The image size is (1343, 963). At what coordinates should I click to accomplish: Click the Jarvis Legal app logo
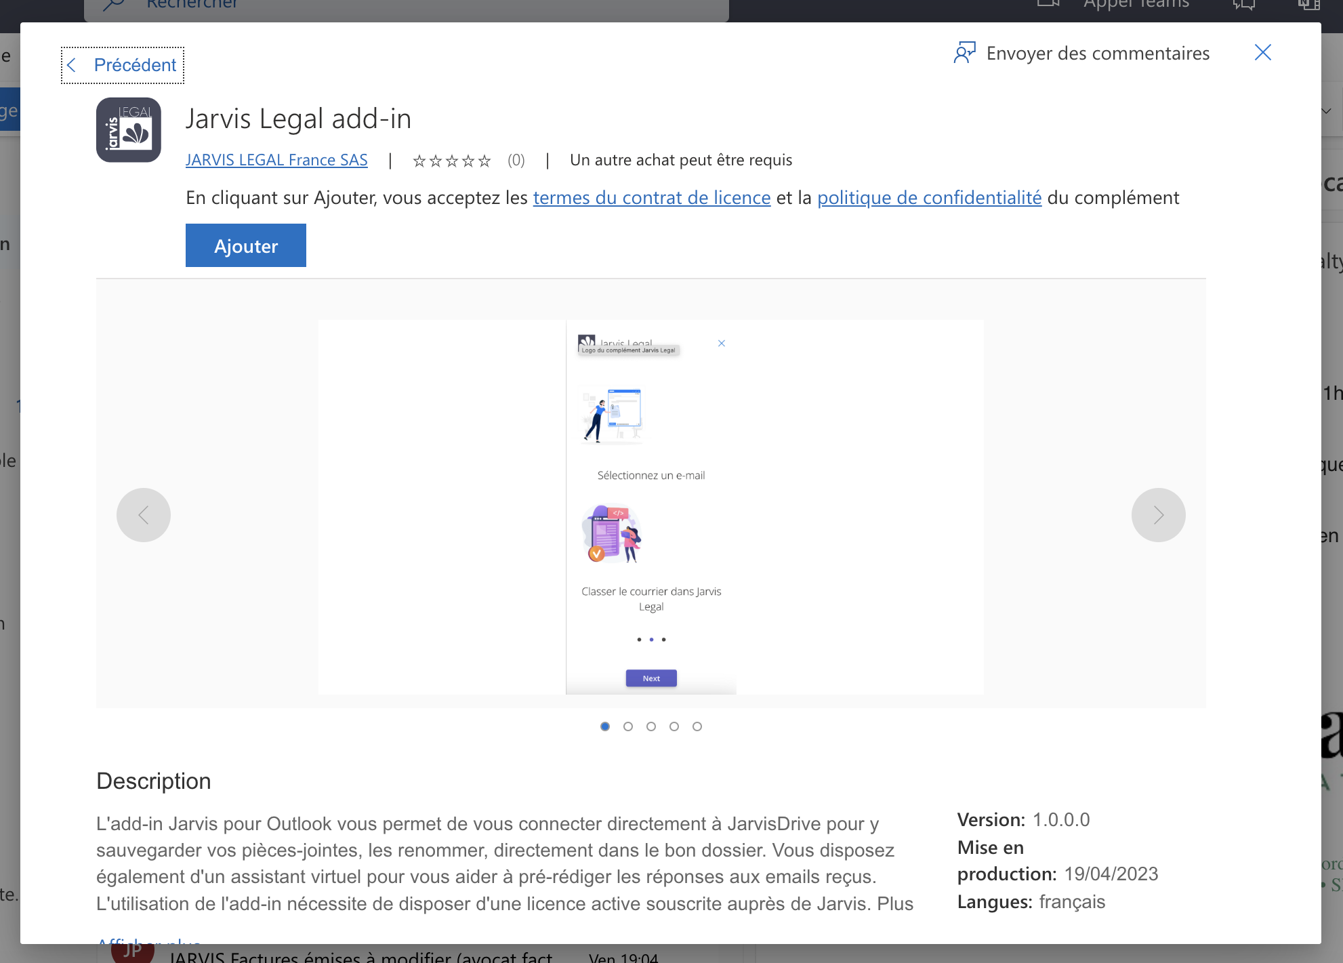pos(129,130)
